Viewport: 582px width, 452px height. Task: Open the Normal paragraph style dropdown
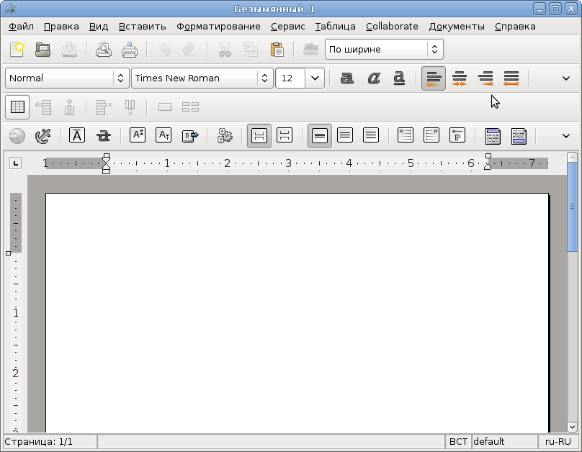[120, 78]
